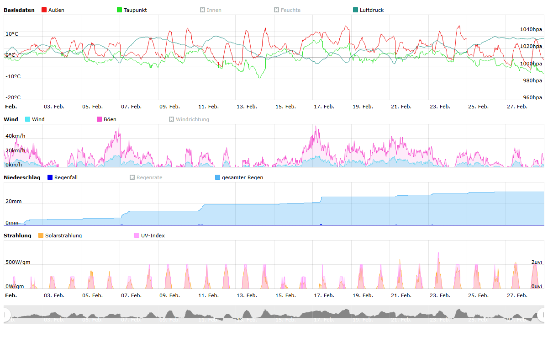Click the right handle of range navigator

542,315
